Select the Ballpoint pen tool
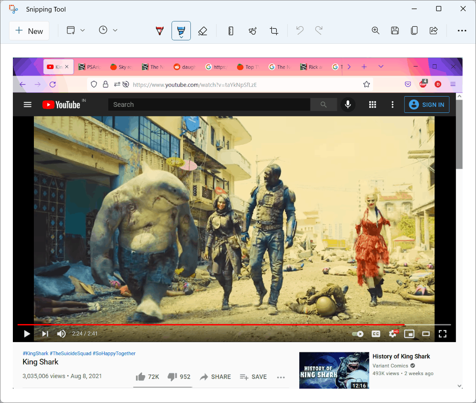This screenshot has height=403, width=476. (x=160, y=31)
